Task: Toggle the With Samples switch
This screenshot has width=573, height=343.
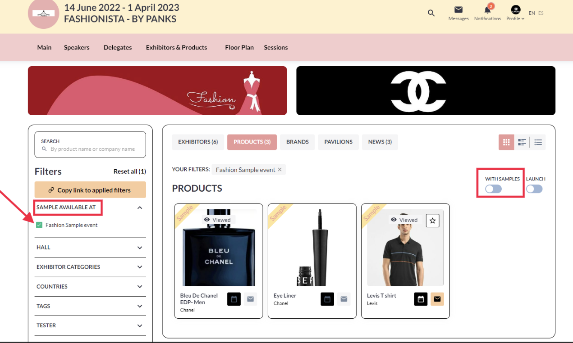Action: [493, 189]
